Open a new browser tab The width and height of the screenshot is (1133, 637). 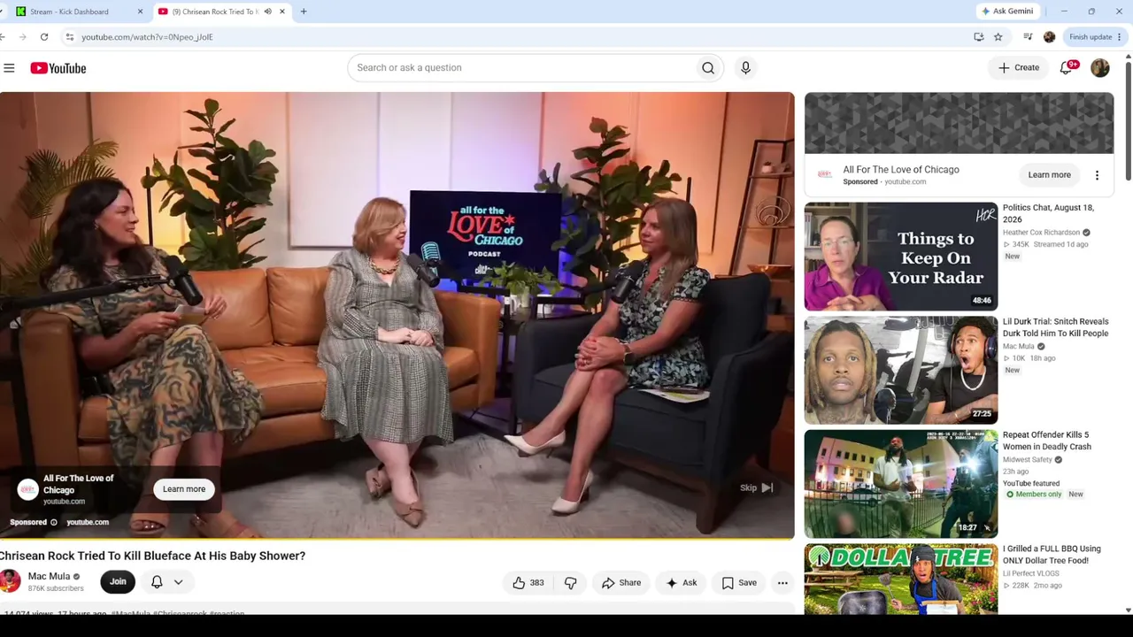[304, 12]
